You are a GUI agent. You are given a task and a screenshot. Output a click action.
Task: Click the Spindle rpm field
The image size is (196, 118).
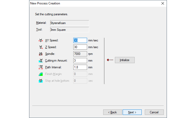[80, 54]
